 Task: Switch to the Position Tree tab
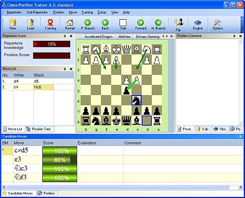[x=39, y=129]
